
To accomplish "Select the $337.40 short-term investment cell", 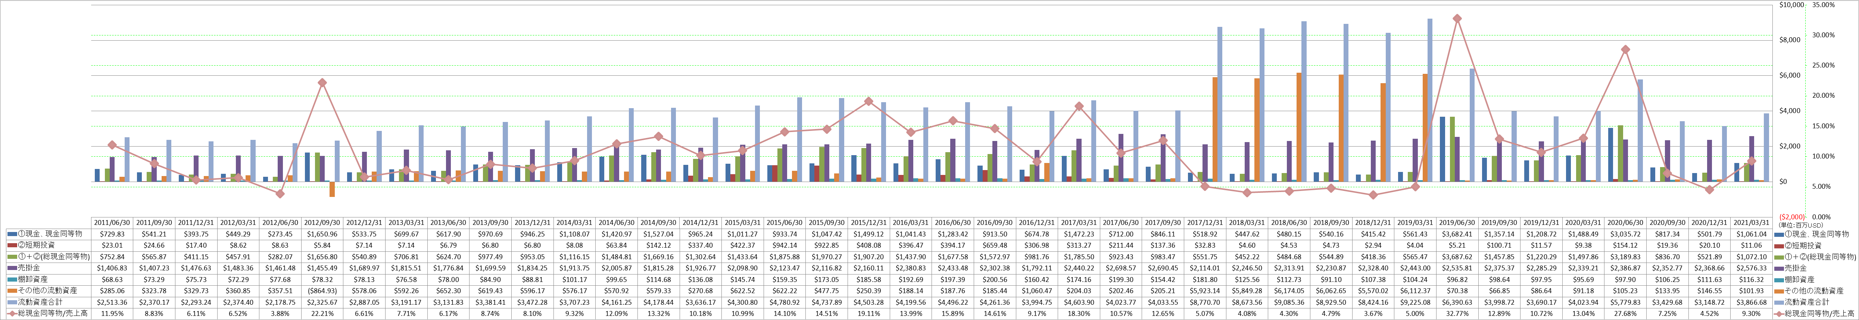I will tap(701, 246).
